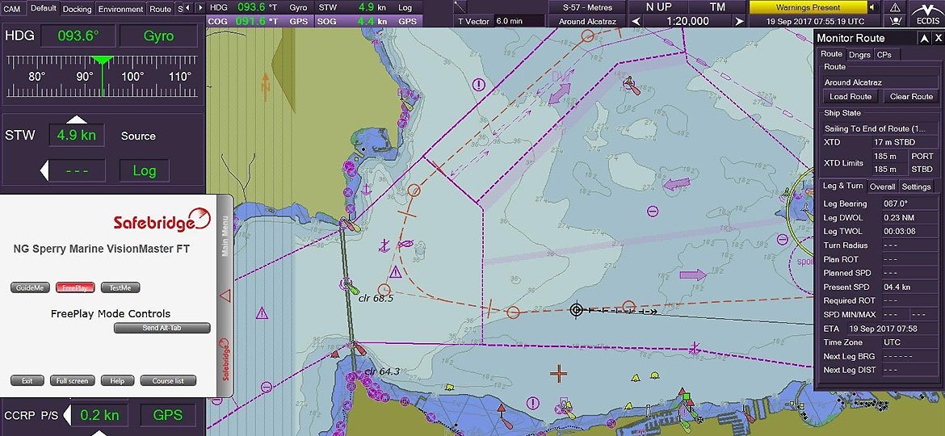Switch to the Dngrs tab
Screen dimensions: 945x436
(859, 54)
